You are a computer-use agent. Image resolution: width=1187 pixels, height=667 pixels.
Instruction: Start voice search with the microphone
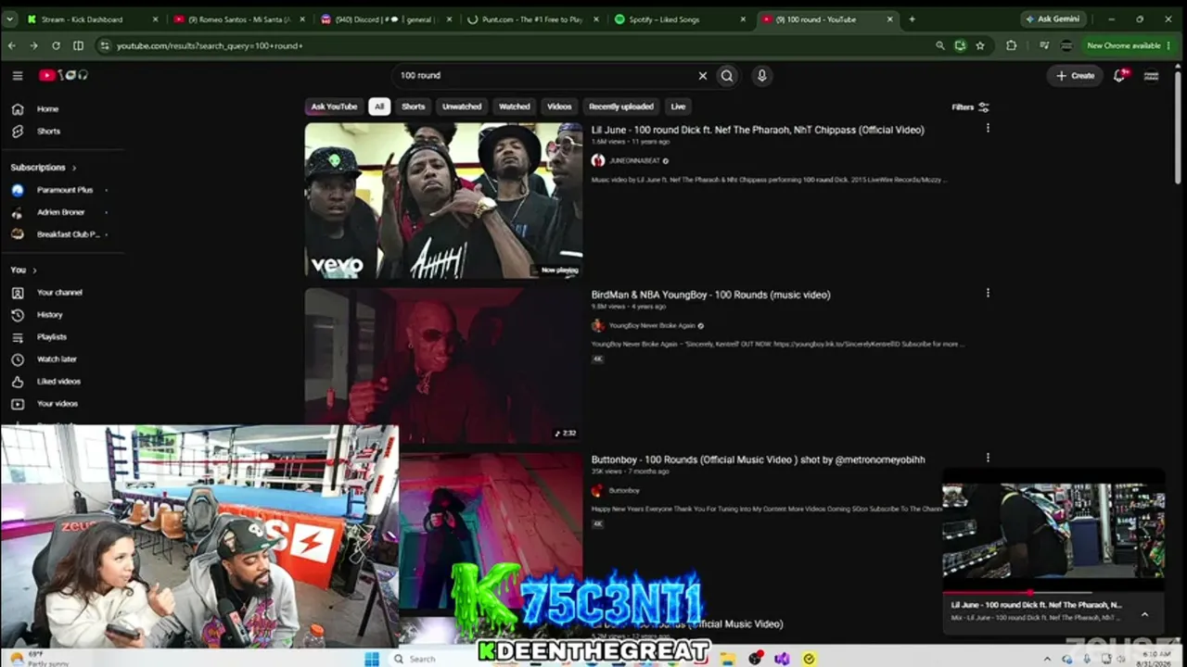pos(762,76)
